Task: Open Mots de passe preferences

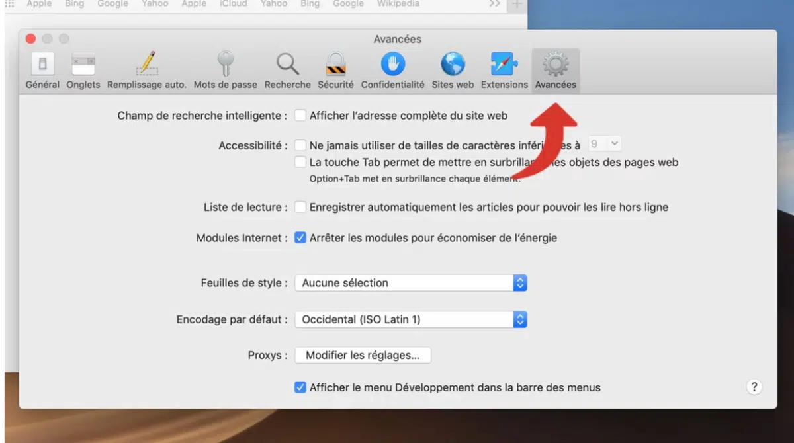Action: click(225, 71)
